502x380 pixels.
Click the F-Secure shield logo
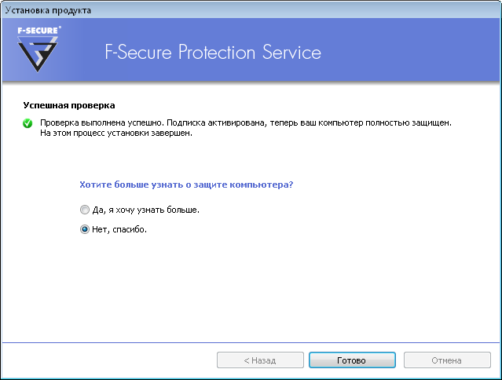pyautogui.click(x=39, y=57)
